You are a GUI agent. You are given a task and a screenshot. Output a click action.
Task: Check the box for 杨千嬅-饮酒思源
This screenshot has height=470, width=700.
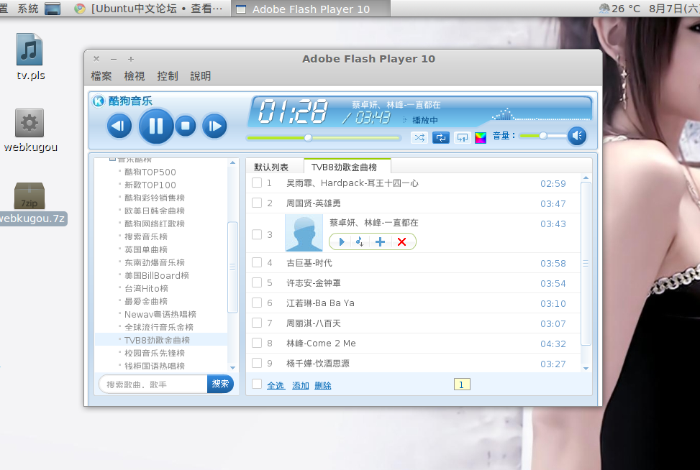[x=257, y=363]
